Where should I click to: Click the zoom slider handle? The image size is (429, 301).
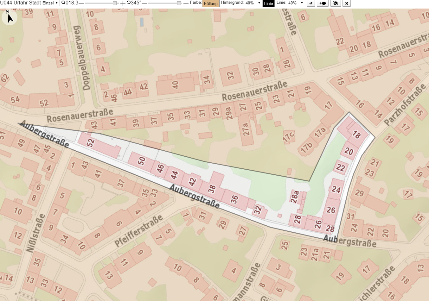click(115, 3)
